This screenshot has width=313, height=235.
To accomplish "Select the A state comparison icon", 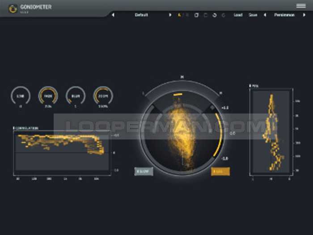I will pyautogui.click(x=179, y=15).
